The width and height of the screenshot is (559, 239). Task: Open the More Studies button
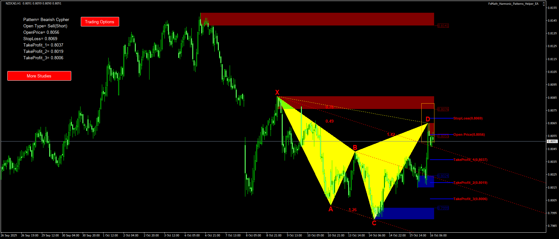click(x=39, y=76)
